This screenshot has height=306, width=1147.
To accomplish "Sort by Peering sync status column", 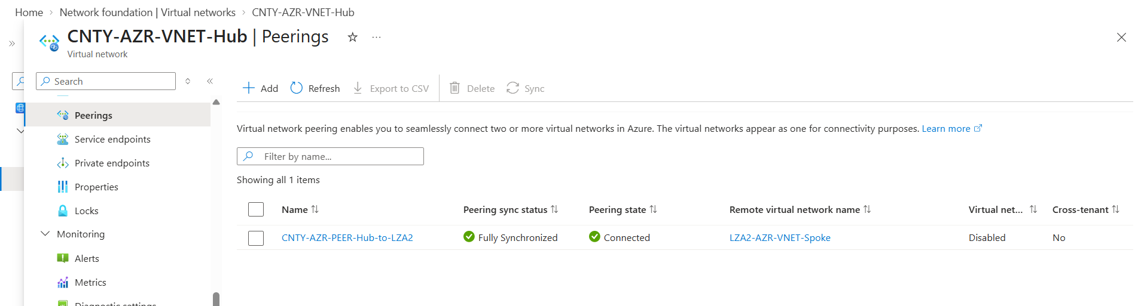I will (511, 209).
